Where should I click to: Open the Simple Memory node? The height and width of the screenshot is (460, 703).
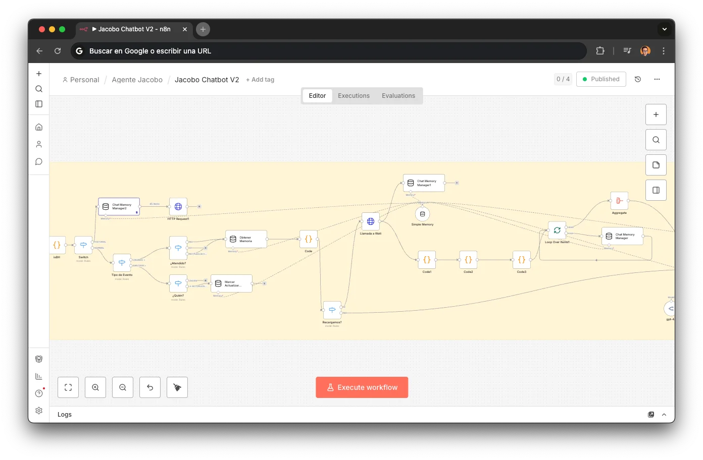tap(422, 214)
